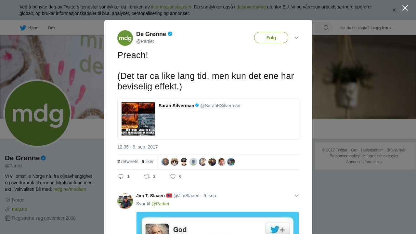This screenshot has height=234, width=416.
Task: Expand the tweet options chevron beside Følg
Action: click(x=297, y=38)
